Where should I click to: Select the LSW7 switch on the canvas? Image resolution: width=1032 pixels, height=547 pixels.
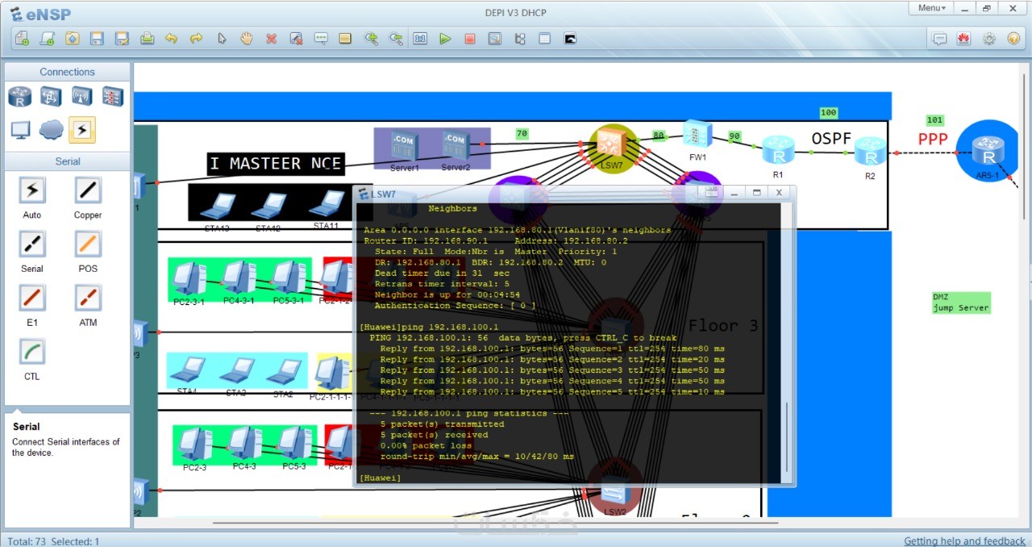pyautogui.click(x=612, y=144)
